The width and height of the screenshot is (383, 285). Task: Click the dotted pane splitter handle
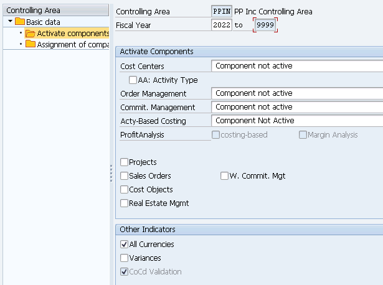[111, 174]
